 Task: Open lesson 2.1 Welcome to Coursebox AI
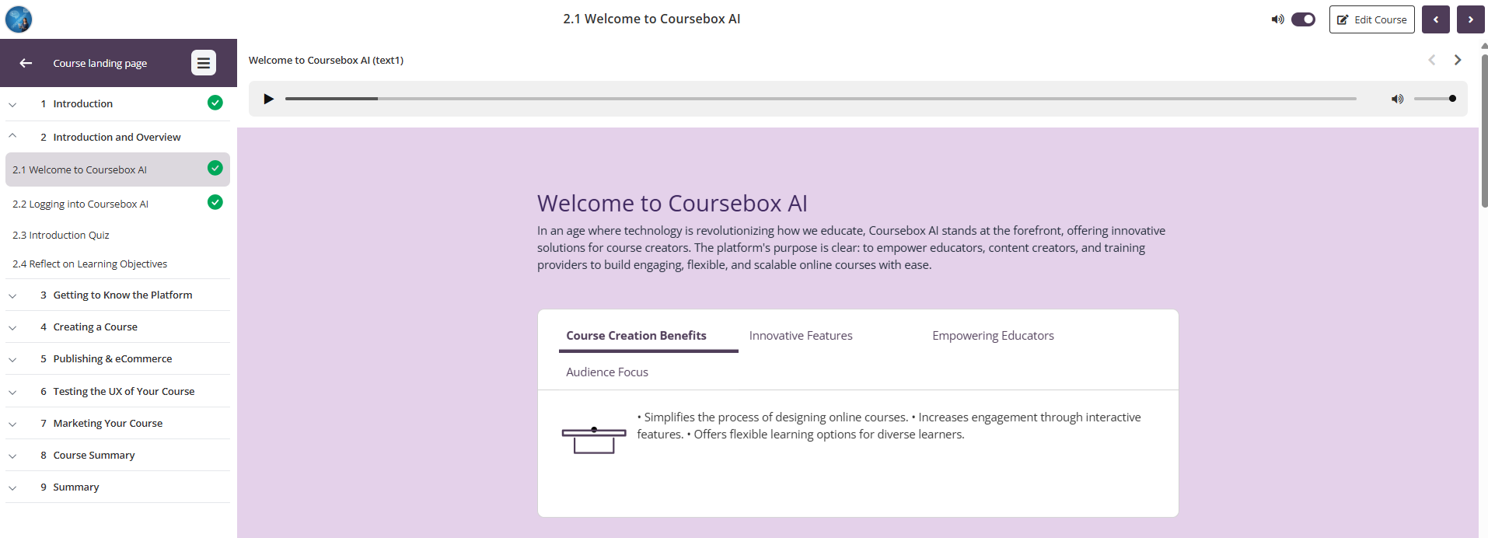117,169
